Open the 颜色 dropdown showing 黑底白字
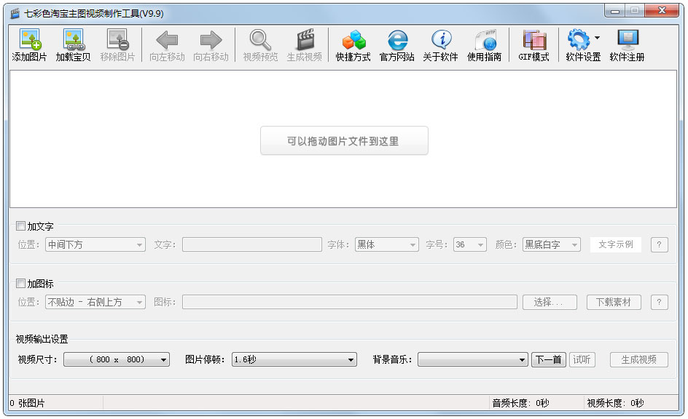This screenshot has width=688, height=419. 551,244
